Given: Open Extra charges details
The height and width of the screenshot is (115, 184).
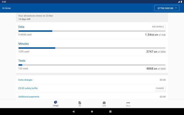Looking at the screenshot, I should click(x=25, y=80).
